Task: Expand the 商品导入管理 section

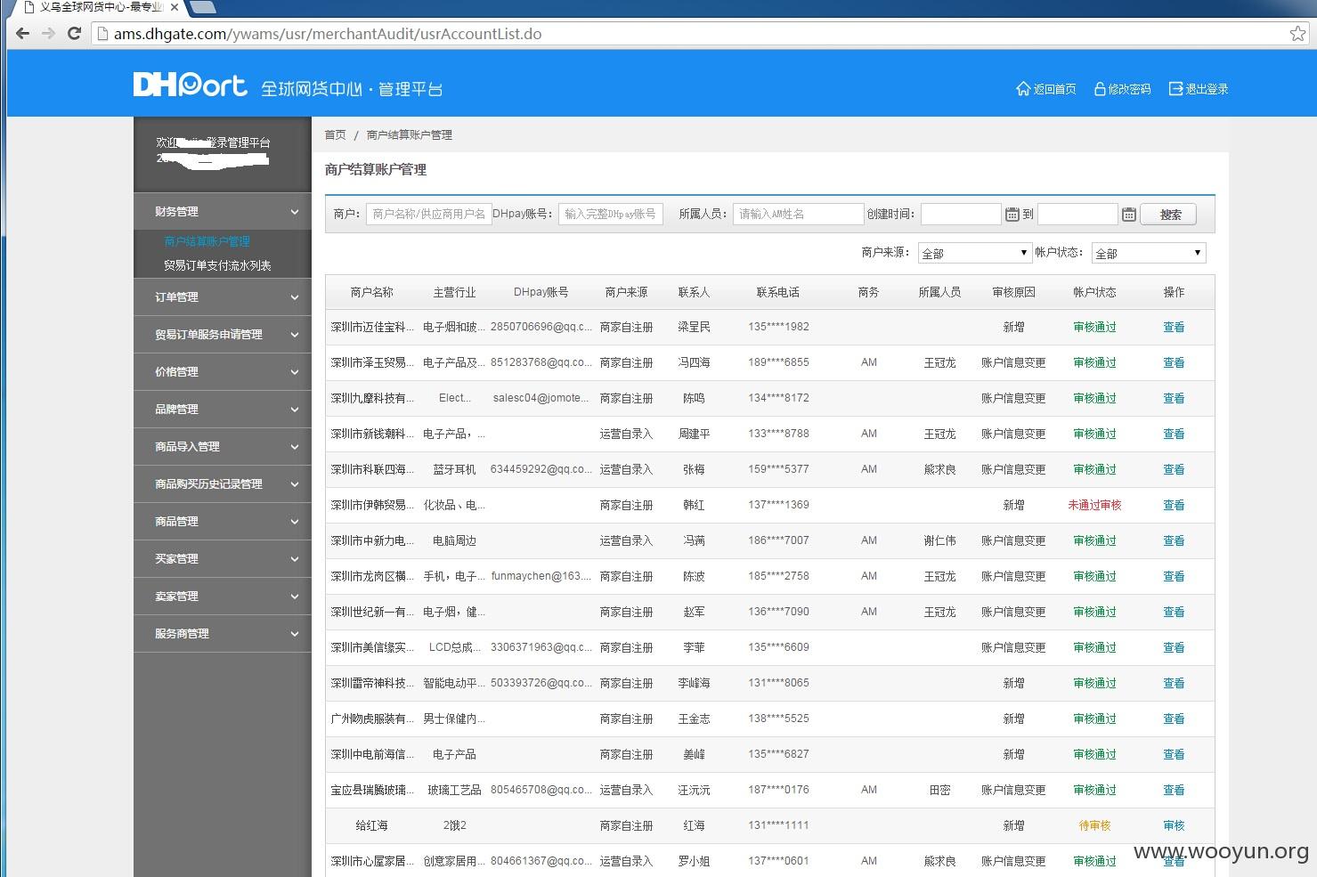Action: [223, 447]
